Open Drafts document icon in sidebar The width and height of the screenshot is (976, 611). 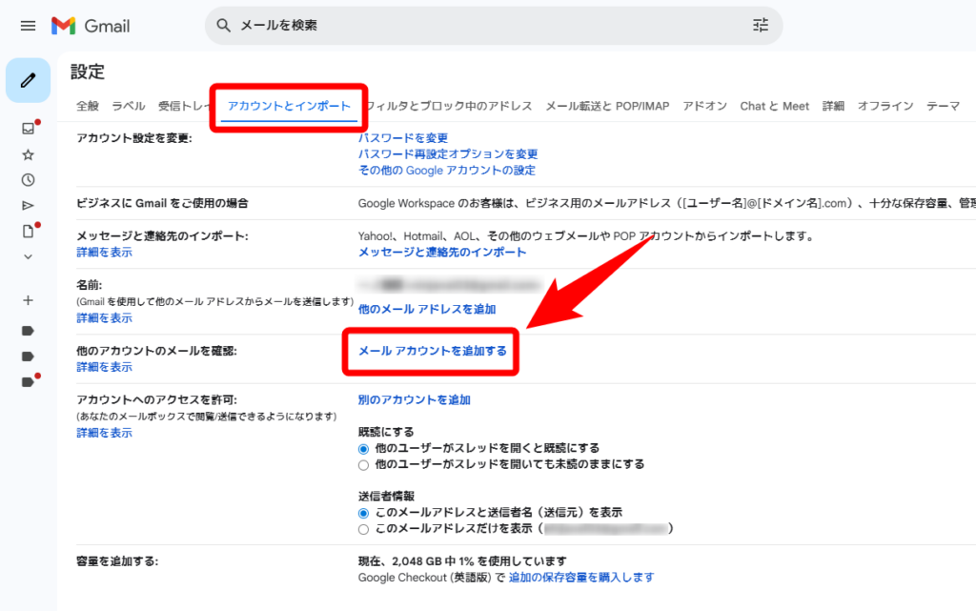point(28,231)
